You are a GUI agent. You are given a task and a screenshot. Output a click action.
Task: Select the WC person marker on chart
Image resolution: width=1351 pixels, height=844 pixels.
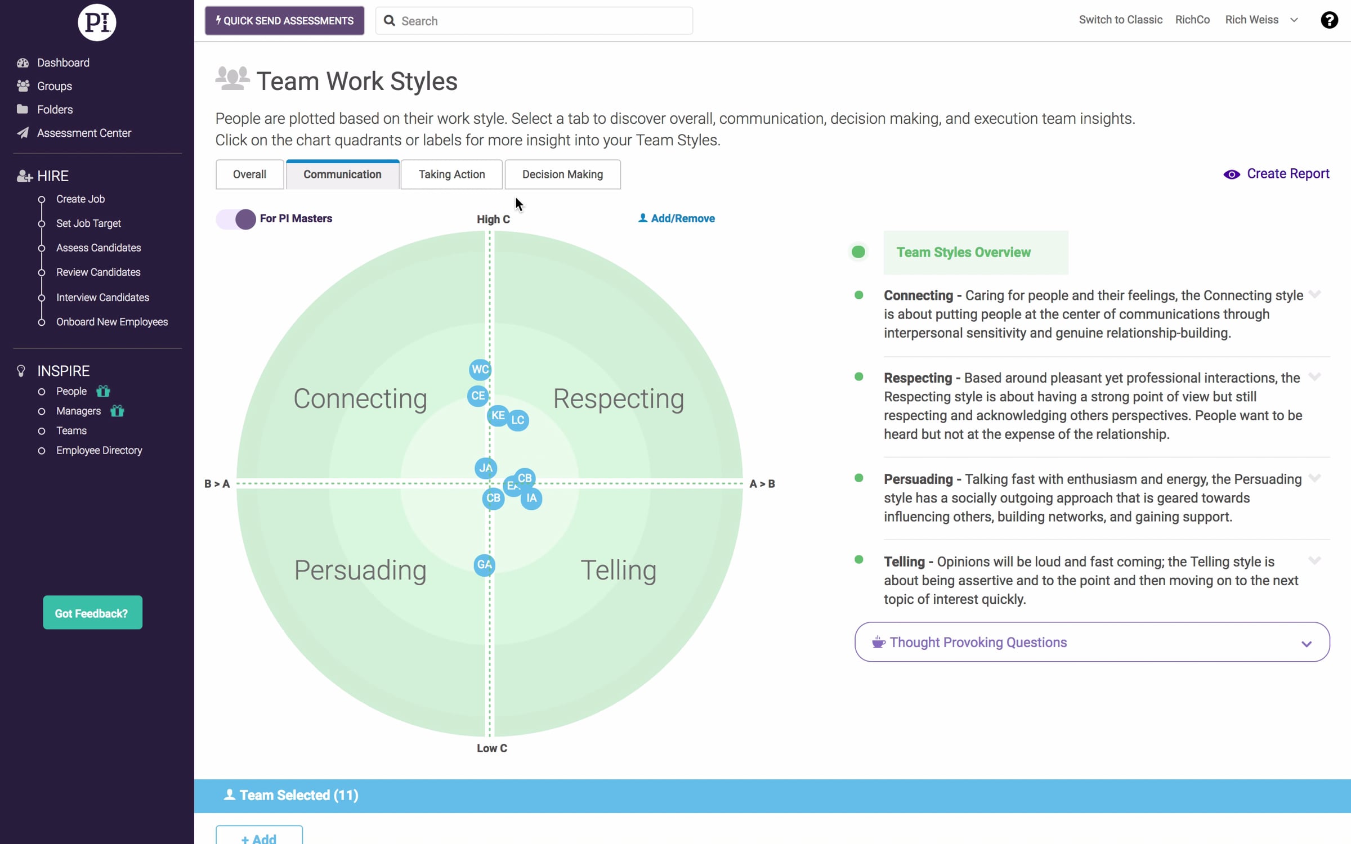point(480,370)
